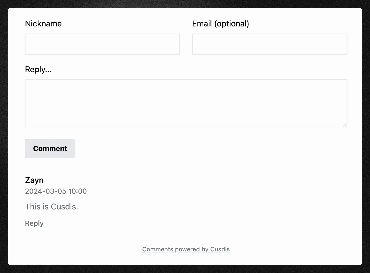Click the word "Comments" in the footer link
Viewport: 370px width, 273px height.
(x=157, y=249)
